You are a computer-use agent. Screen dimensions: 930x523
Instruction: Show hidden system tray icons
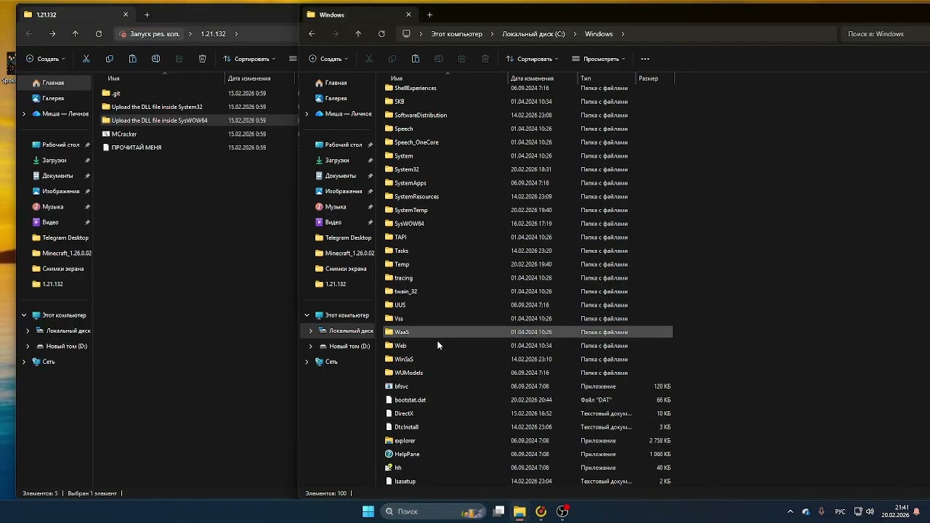tap(790, 511)
